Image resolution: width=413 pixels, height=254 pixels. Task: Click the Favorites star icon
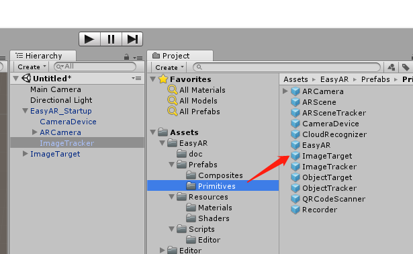(163, 79)
